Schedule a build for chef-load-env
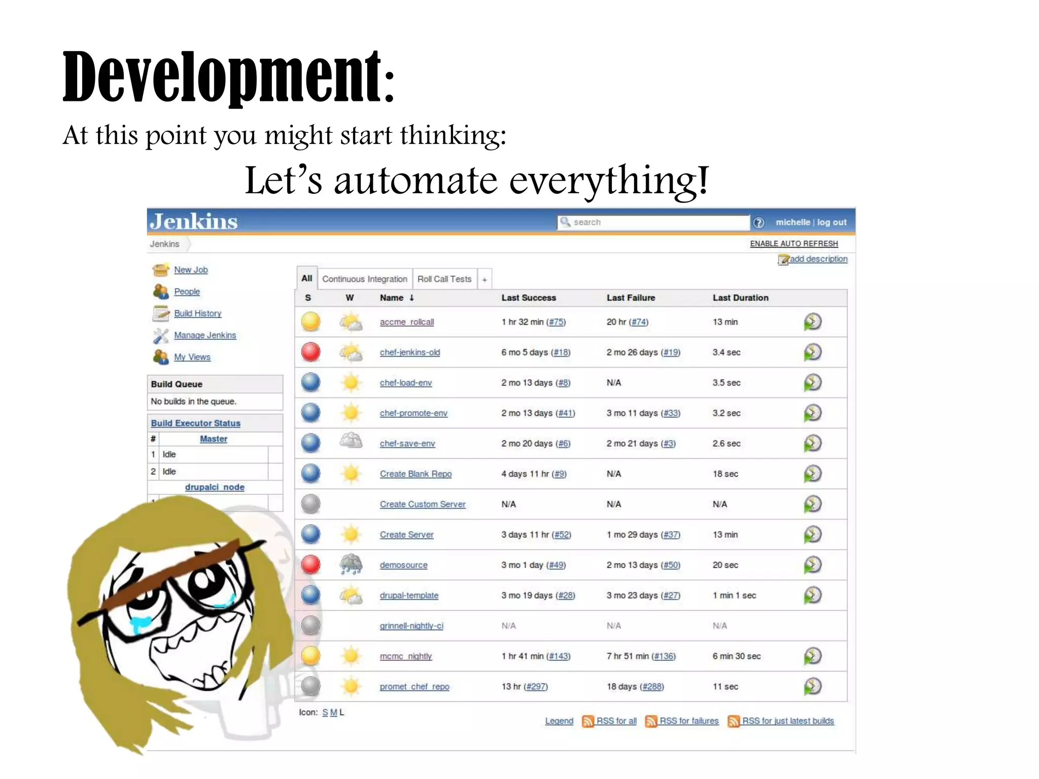Image resolution: width=1039 pixels, height=779 pixels. 812,383
